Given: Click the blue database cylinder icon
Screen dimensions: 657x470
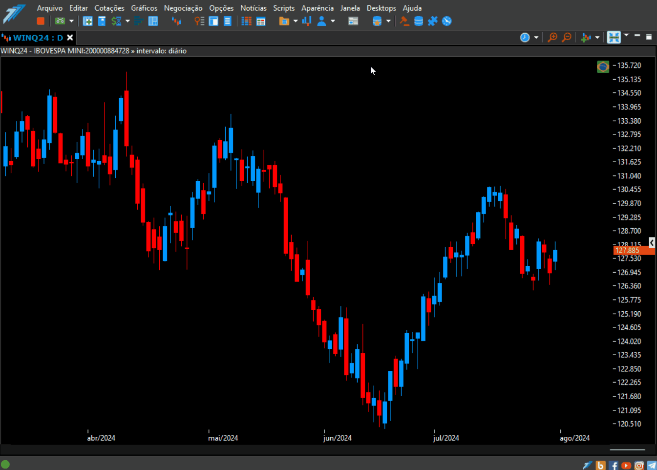Looking at the screenshot, I should [x=419, y=21].
